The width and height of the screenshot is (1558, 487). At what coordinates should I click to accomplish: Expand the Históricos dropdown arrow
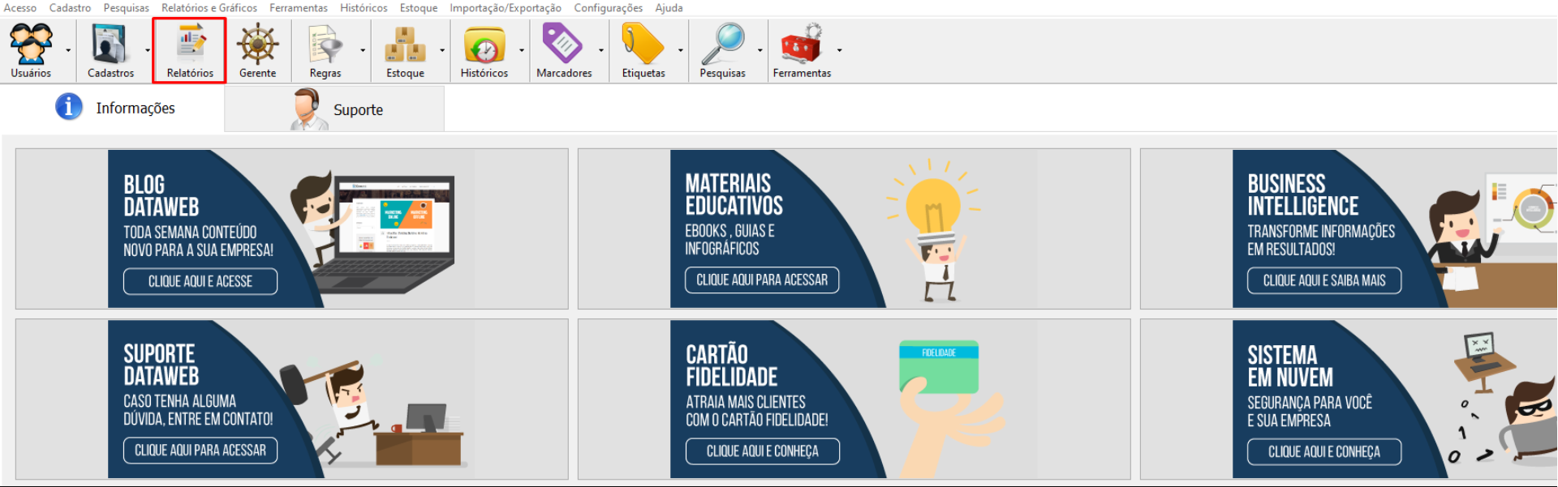pyautogui.click(x=522, y=50)
